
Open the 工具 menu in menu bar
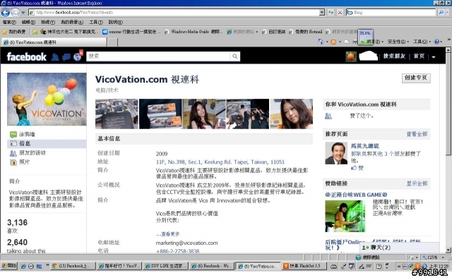click(x=96, y=22)
